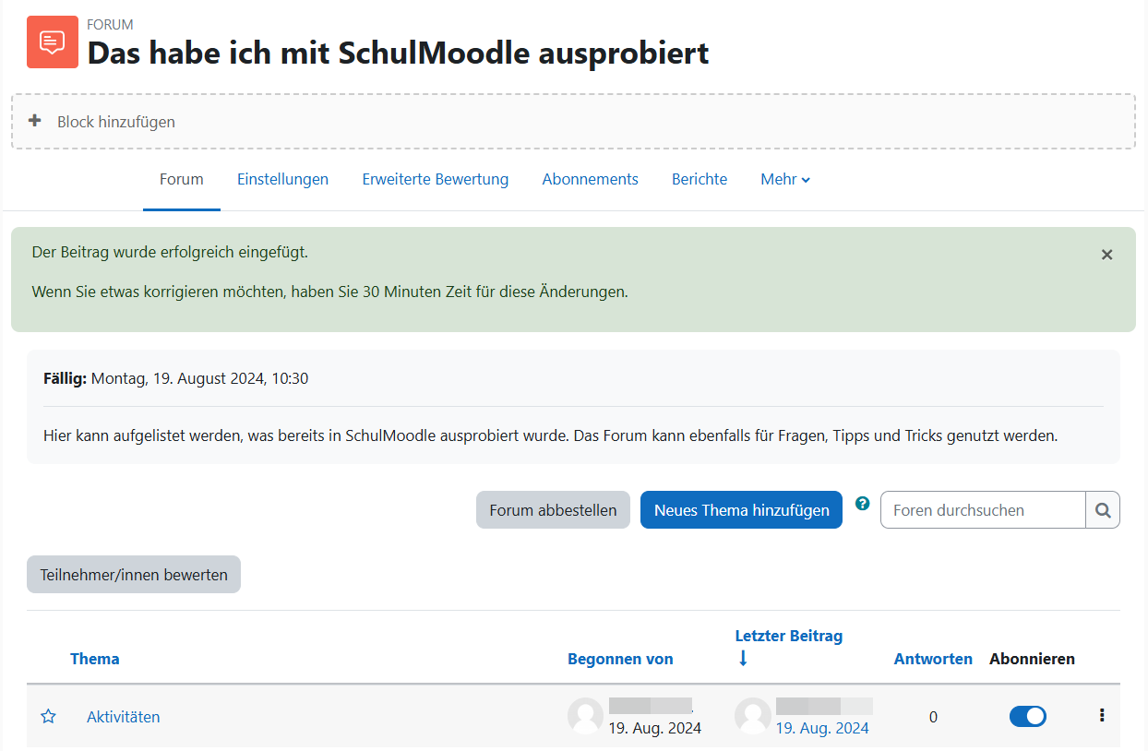
Task: Sort by Letzter Beitrag column header
Action: tap(789, 636)
